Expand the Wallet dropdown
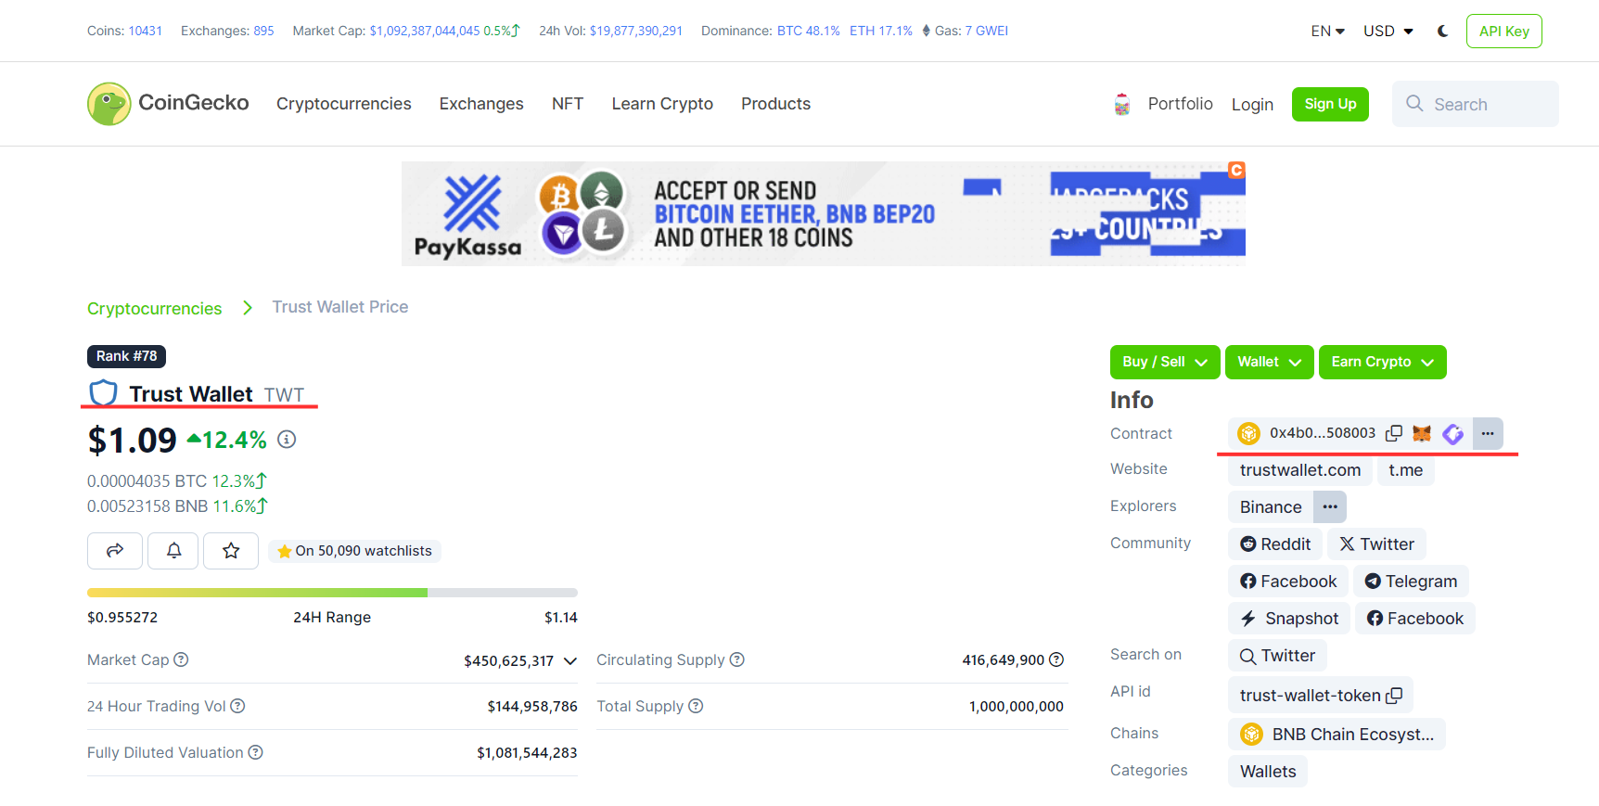This screenshot has height=806, width=1599. pyautogui.click(x=1269, y=362)
